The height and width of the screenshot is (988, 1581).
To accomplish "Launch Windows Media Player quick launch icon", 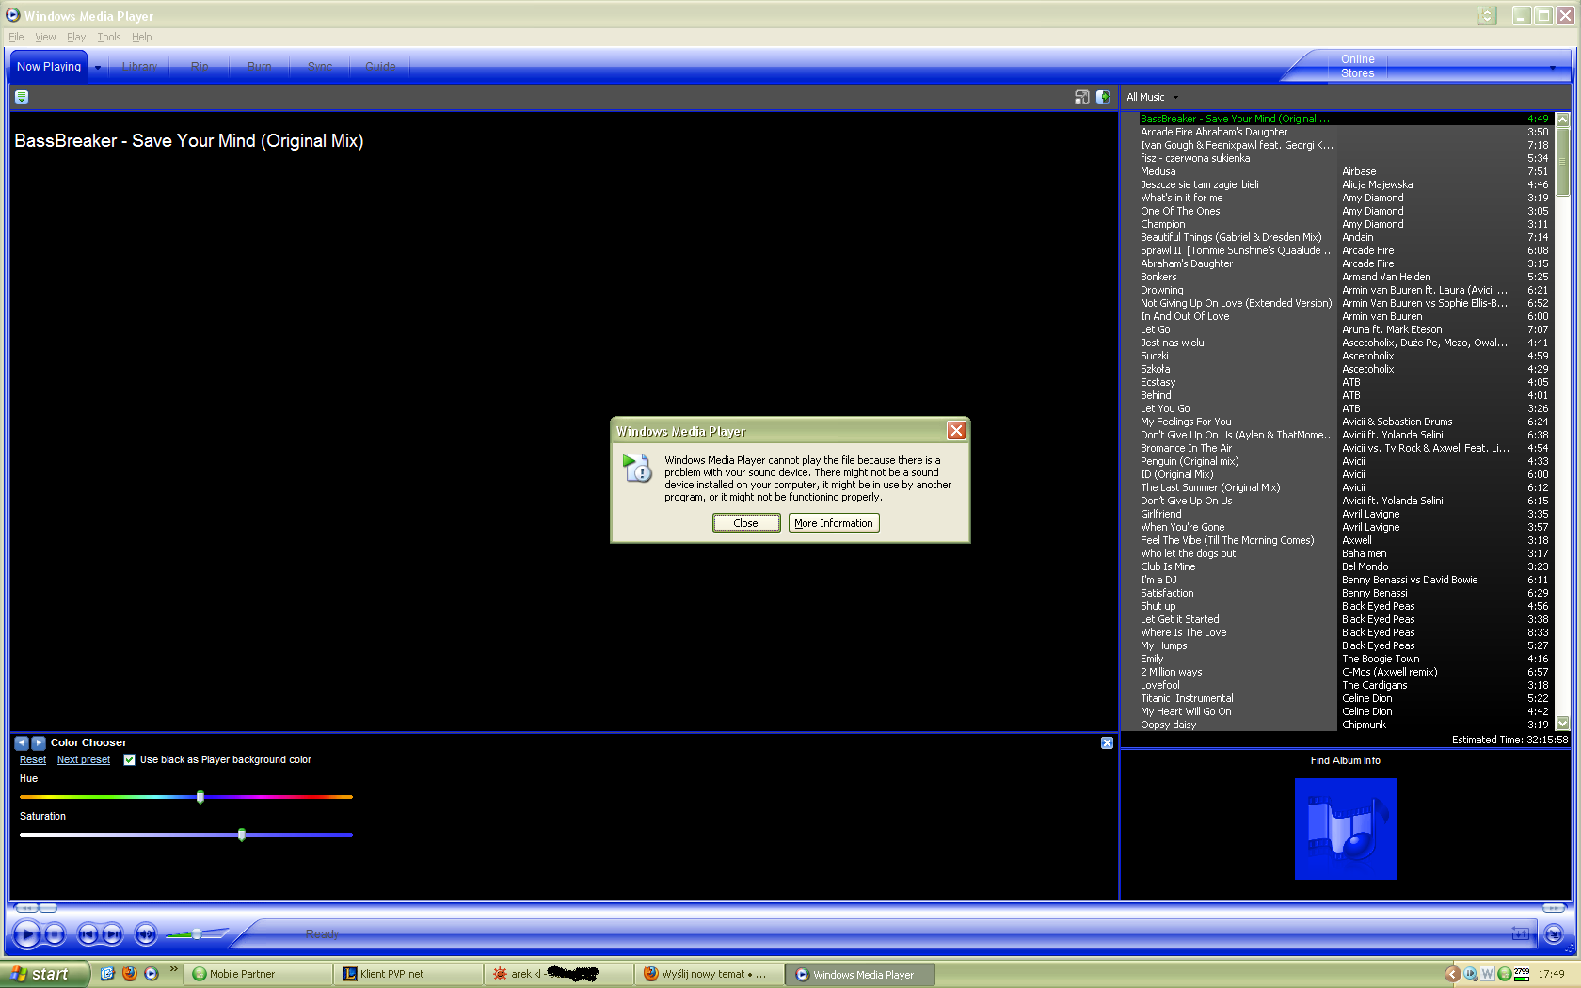I will [151, 974].
